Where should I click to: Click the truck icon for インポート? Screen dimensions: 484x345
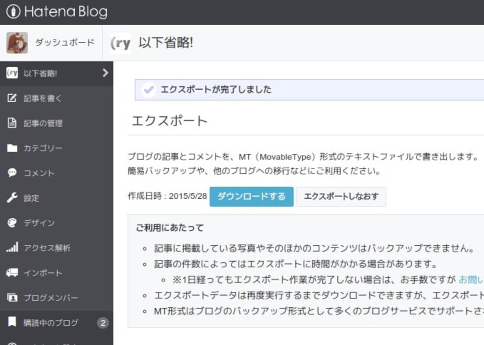pyautogui.click(x=12, y=272)
